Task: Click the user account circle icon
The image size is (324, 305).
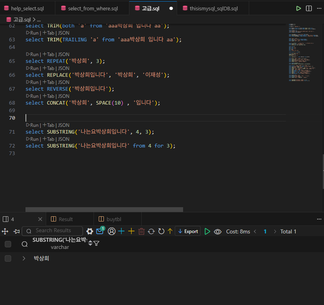Action: click(x=111, y=231)
